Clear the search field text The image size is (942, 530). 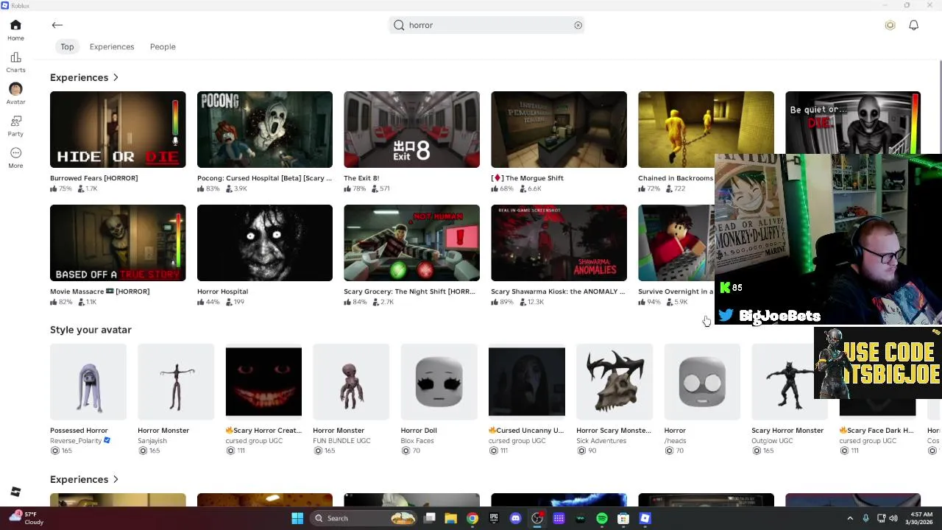tap(578, 25)
